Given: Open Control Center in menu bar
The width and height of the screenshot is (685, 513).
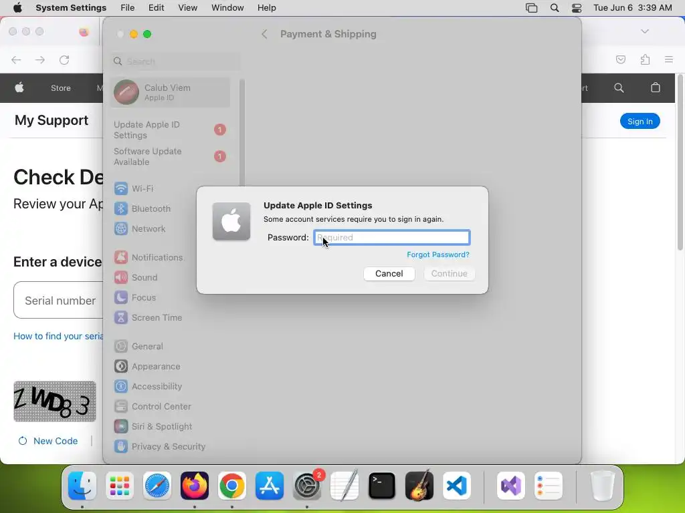Looking at the screenshot, I should pyautogui.click(x=577, y=8).
